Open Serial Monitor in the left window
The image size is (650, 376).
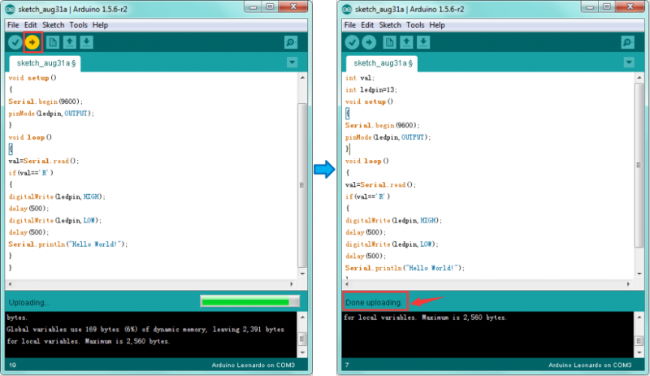pos(291,42)
